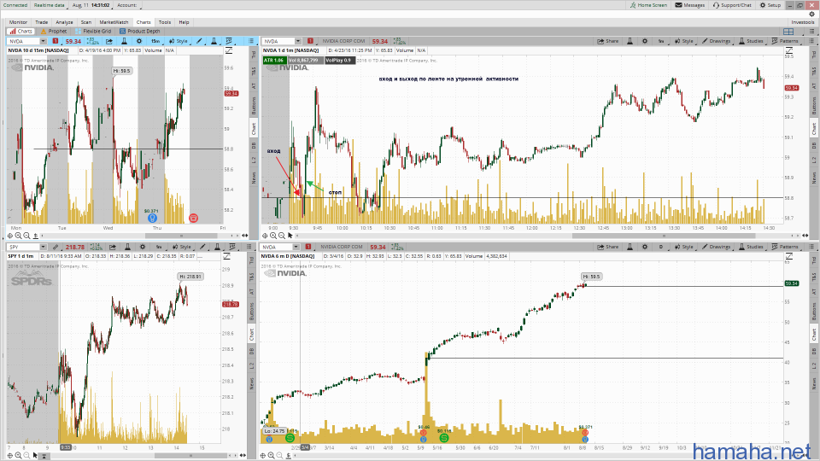Expand the SPY symbol dropdown

[x=43, y=248]
